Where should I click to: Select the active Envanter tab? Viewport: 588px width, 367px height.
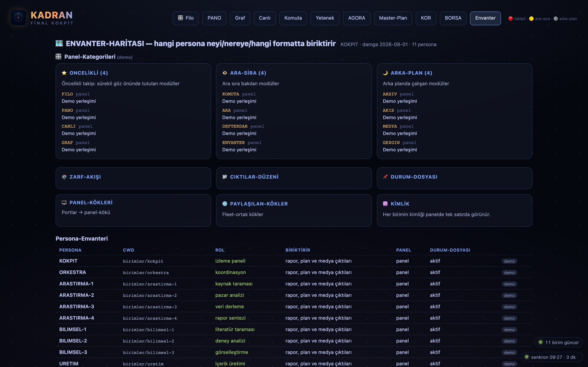[485, 18]
